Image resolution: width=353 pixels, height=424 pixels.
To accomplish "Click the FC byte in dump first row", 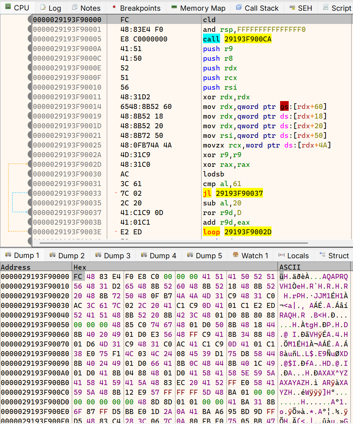I will point(78,276).
